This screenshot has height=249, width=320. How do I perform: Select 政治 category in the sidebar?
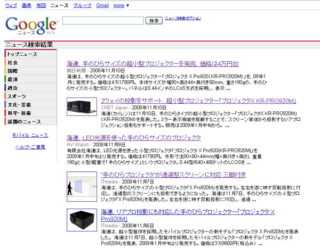coord(31,88)
